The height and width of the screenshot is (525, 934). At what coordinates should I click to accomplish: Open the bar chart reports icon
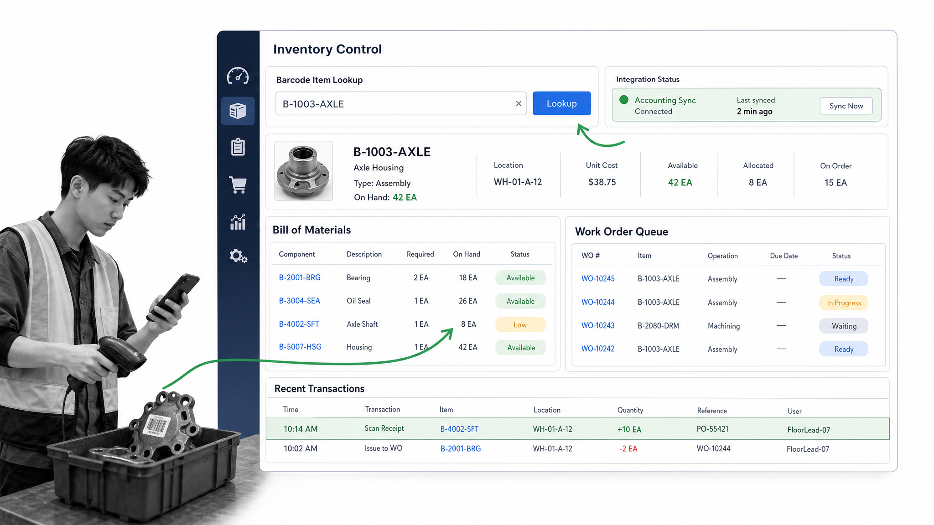tap(238, 222)
